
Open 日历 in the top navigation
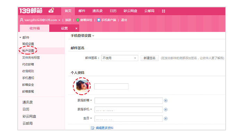(x=113, y=11)
